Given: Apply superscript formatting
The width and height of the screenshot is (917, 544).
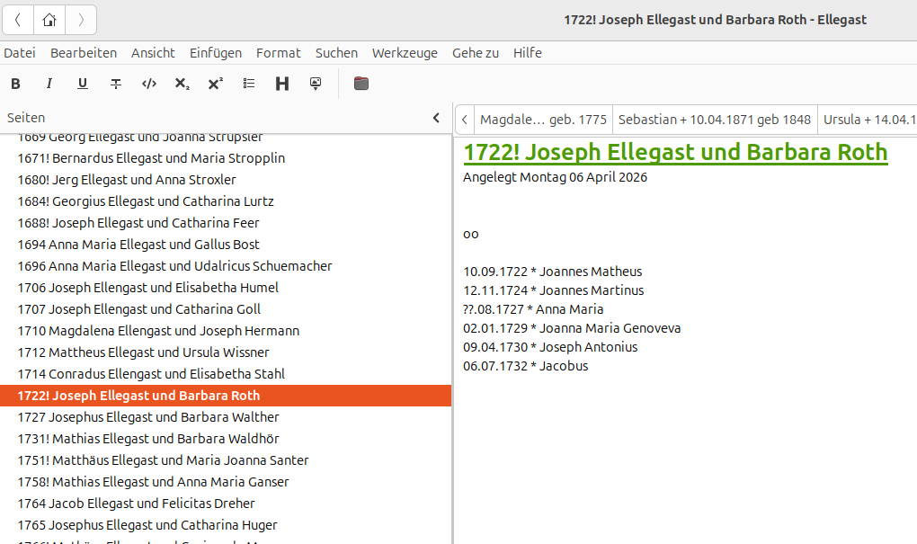Looking at the screenshot, I should (x=215, y=84).
